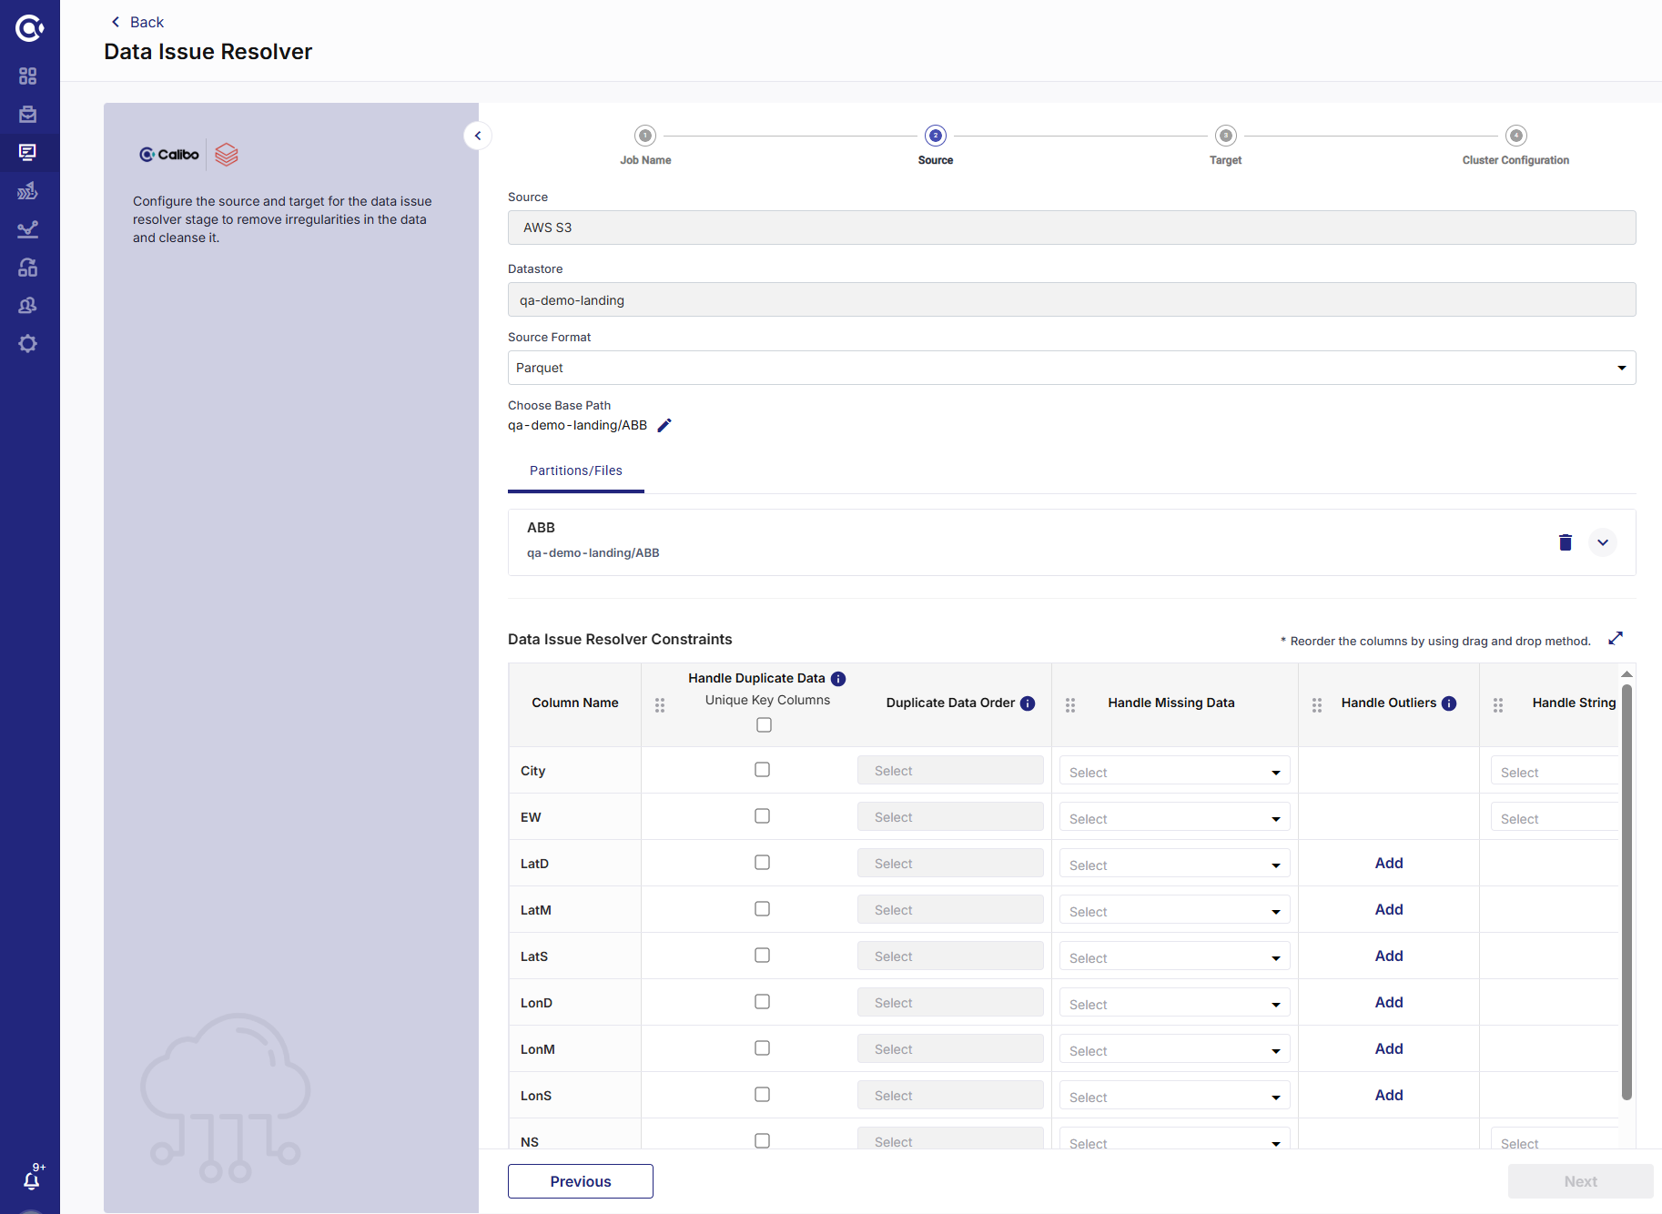Screen dimensions: 1662x1214
Task: Check the unique key box for LonS
Action: point(762,1094)
